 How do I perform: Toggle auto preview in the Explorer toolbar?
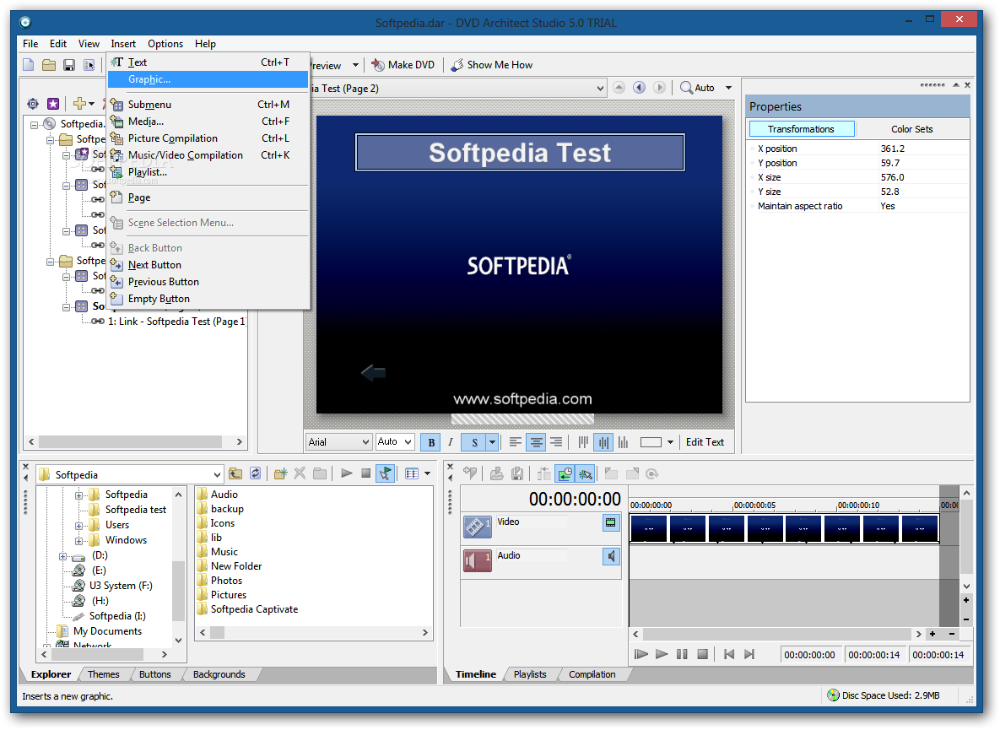[385, 473]
